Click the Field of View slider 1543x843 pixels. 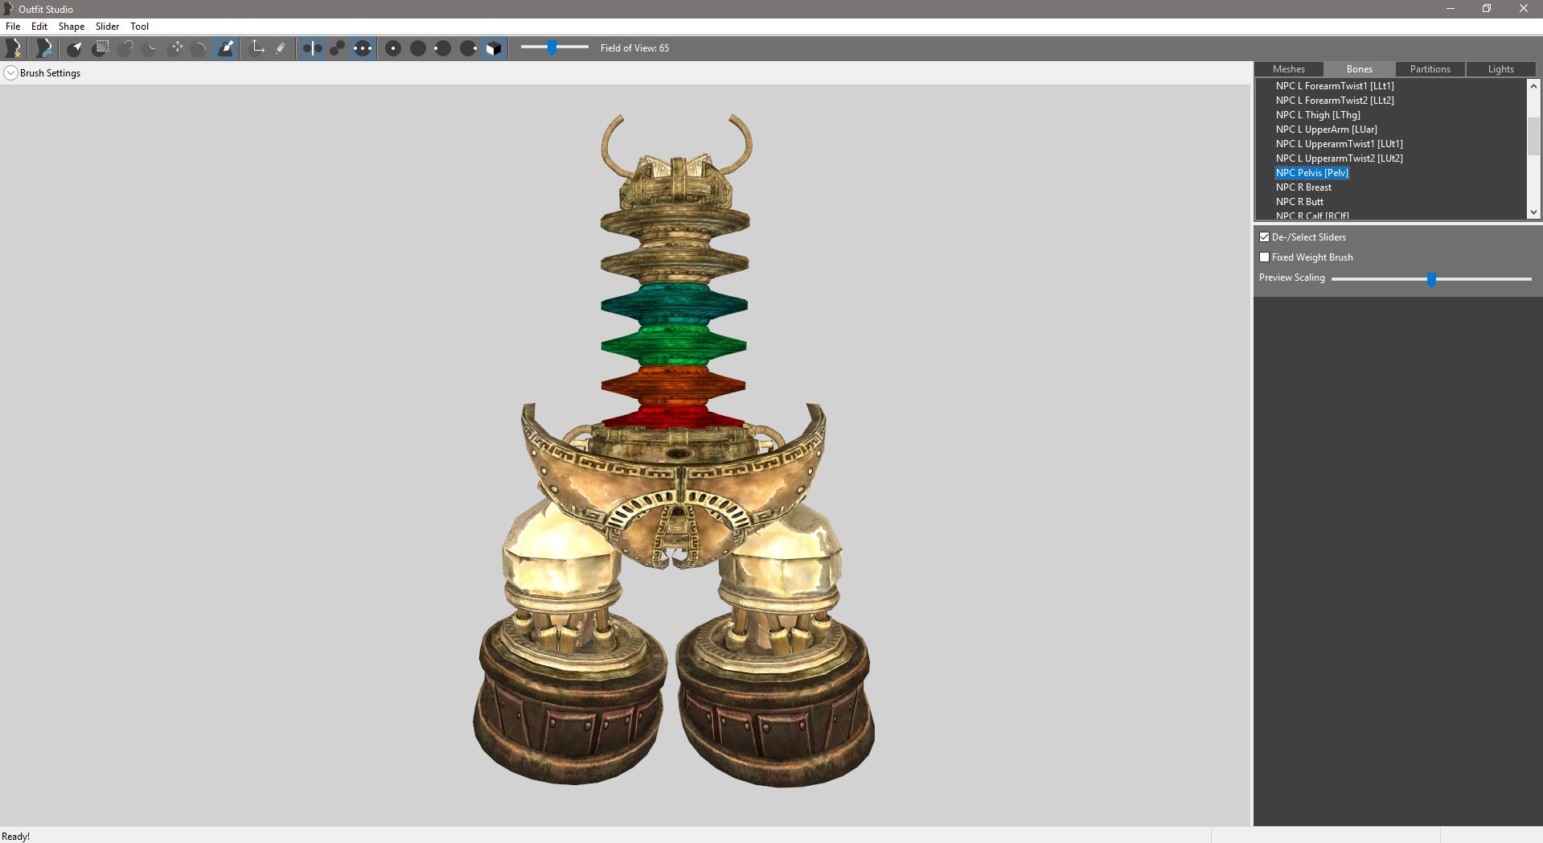[554, 47]
